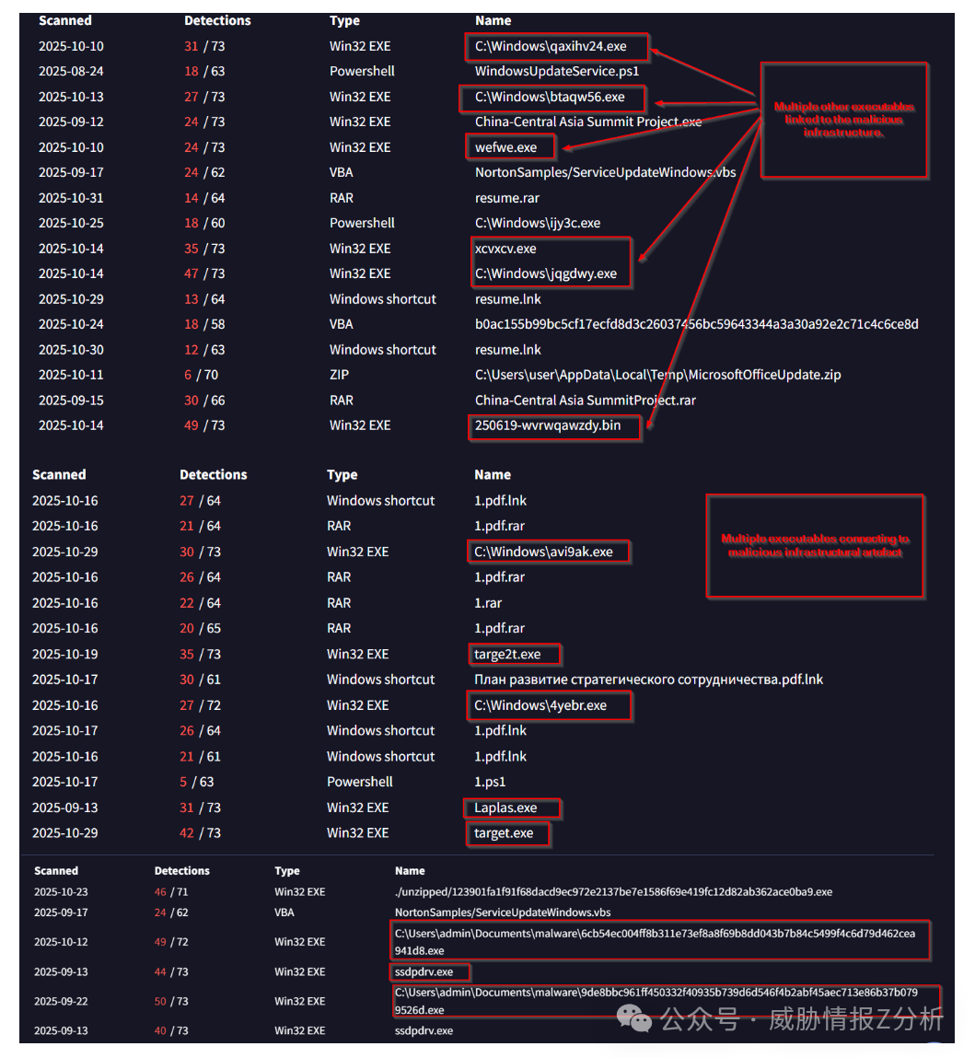Click China-Central Asia Summit Project.exe name
This screenshot has height=1058, width=975.
click(x=588, y=122)
